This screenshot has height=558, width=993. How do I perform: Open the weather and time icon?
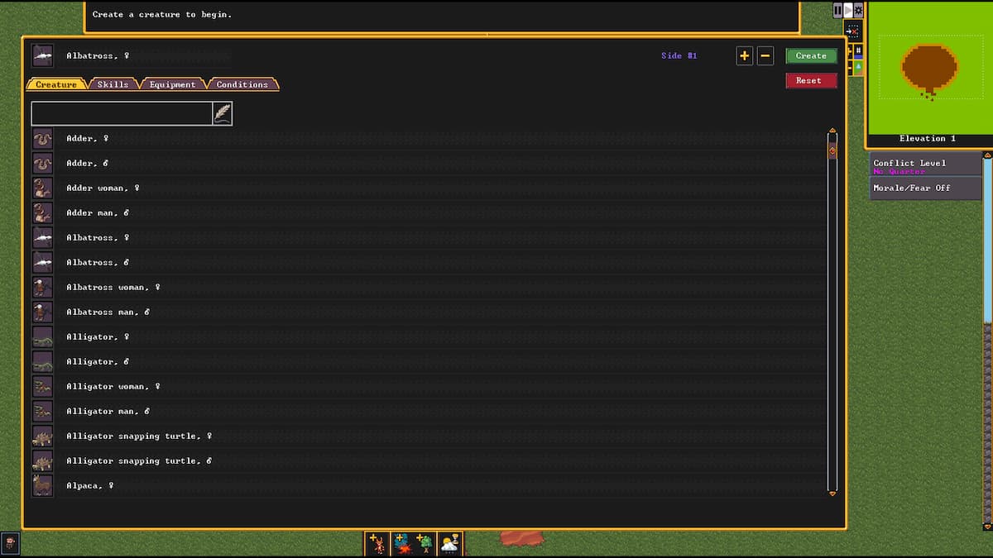click(x=449, y=543)
